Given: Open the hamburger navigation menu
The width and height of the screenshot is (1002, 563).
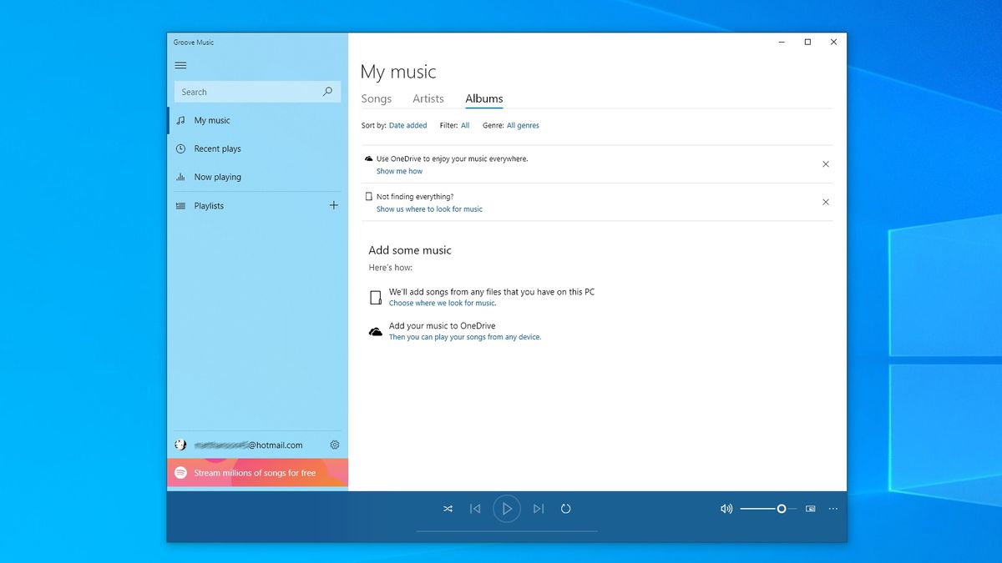Looking at the screenshot, I should point(180,64).
